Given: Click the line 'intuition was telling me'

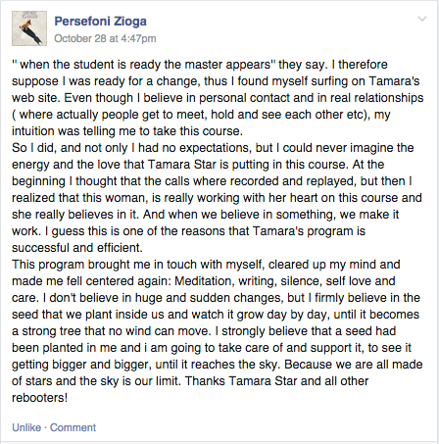Looking at the screenshot, I should coord(127,131).
